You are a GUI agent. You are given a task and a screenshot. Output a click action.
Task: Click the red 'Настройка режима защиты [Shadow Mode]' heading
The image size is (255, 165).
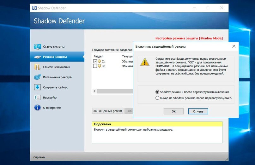pyautogui.click(x=189, y=38)
